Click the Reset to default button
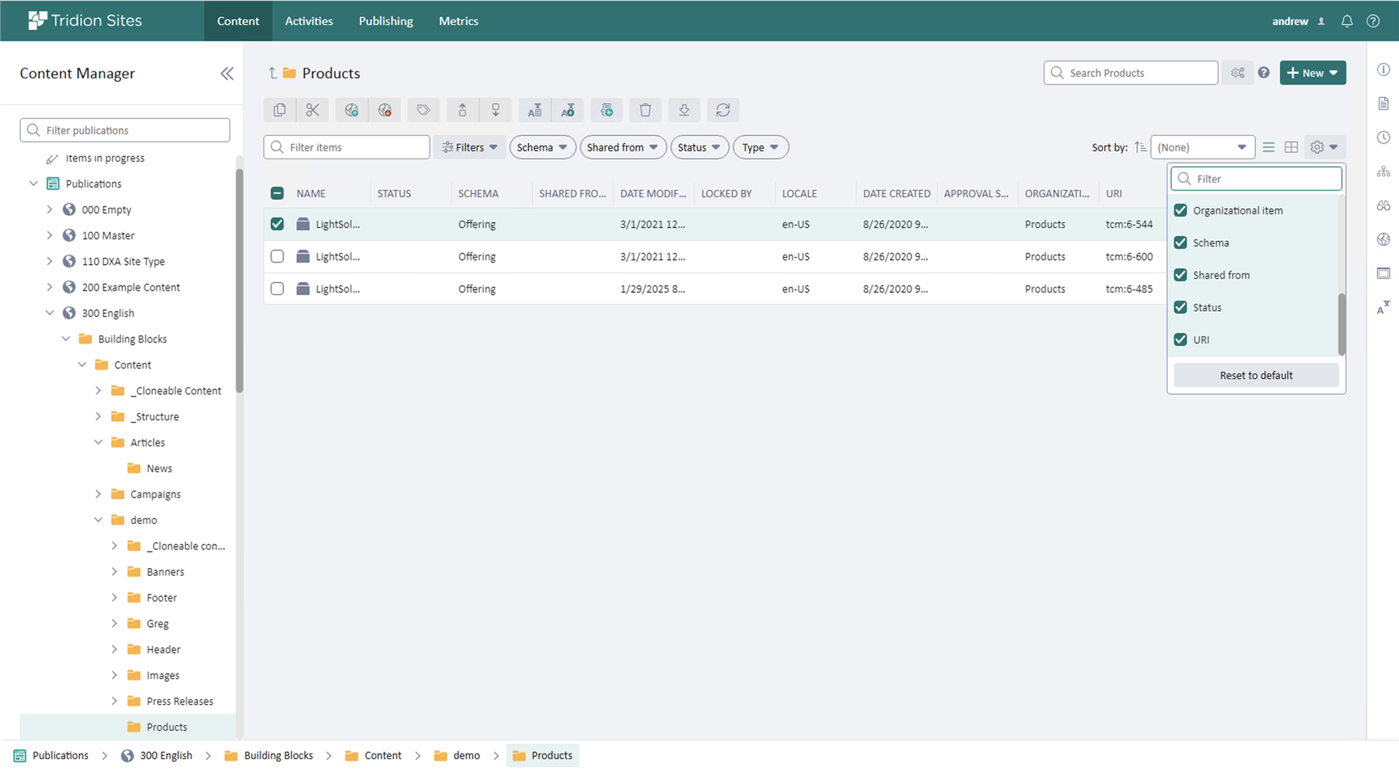This screenshot has width=1399, height=770. pos(1255,375)
